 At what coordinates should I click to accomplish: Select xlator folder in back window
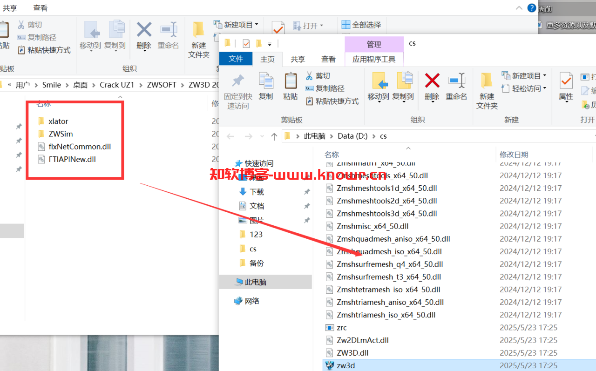(x=58, y=121)
